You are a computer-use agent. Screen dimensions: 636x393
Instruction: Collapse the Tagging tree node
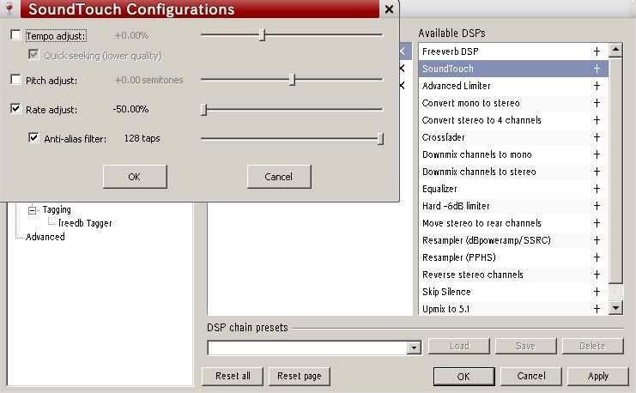pyautogui.click(x=32, y=210)
